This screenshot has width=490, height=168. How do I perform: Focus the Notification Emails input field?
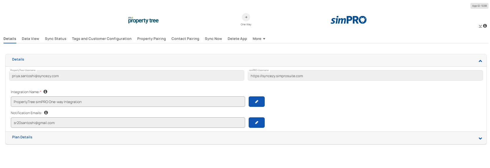[128, 123]
